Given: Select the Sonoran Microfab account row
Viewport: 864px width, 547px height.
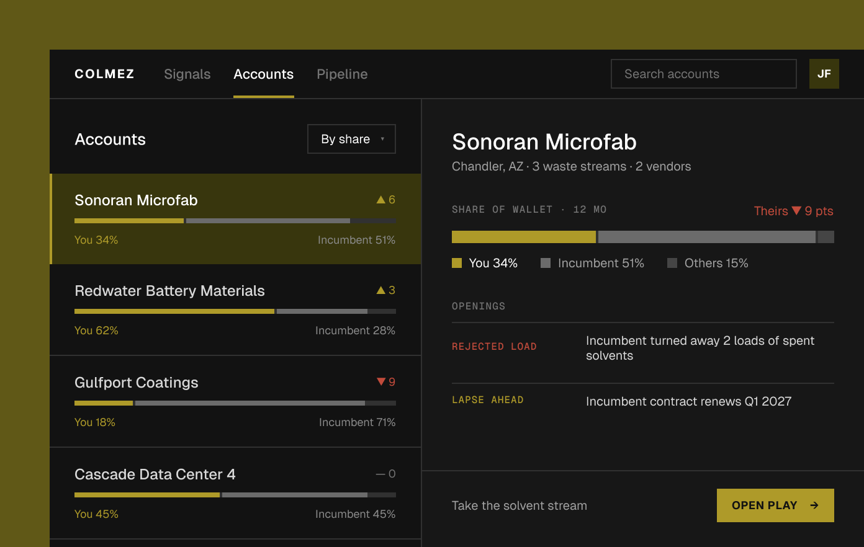Looking at the screenshot, I should (236, 219).
